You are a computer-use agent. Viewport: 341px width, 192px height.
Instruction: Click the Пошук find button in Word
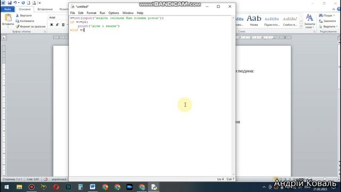point(327,15)
